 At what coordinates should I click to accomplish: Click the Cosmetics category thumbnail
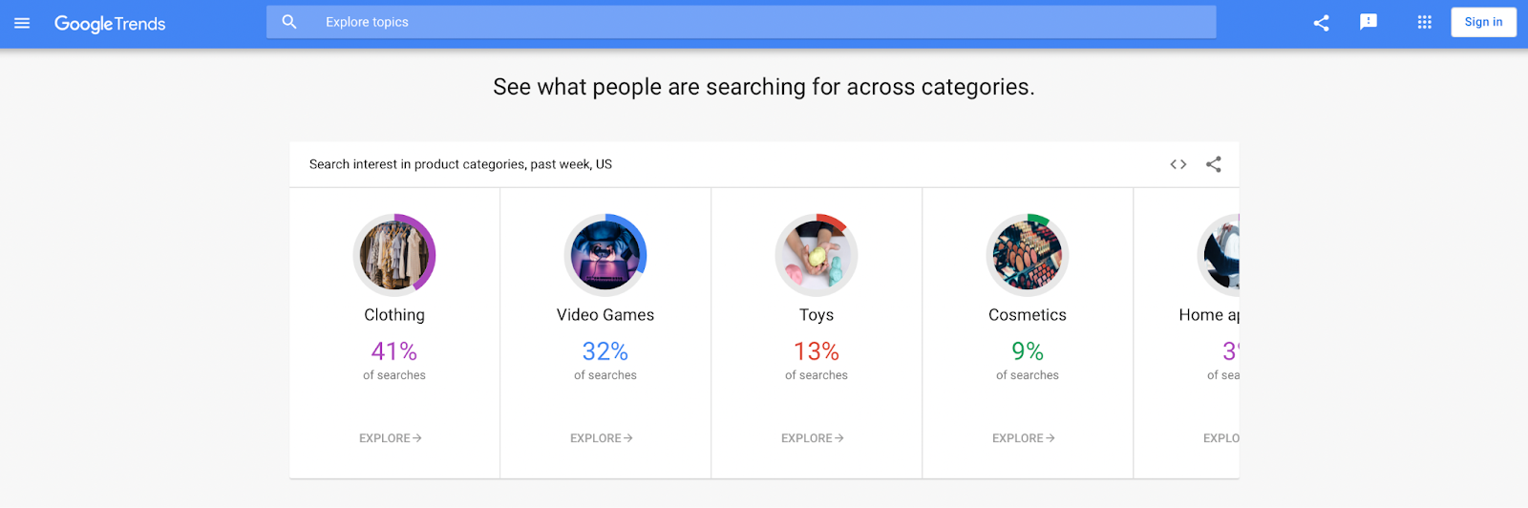click(1028, 255)
